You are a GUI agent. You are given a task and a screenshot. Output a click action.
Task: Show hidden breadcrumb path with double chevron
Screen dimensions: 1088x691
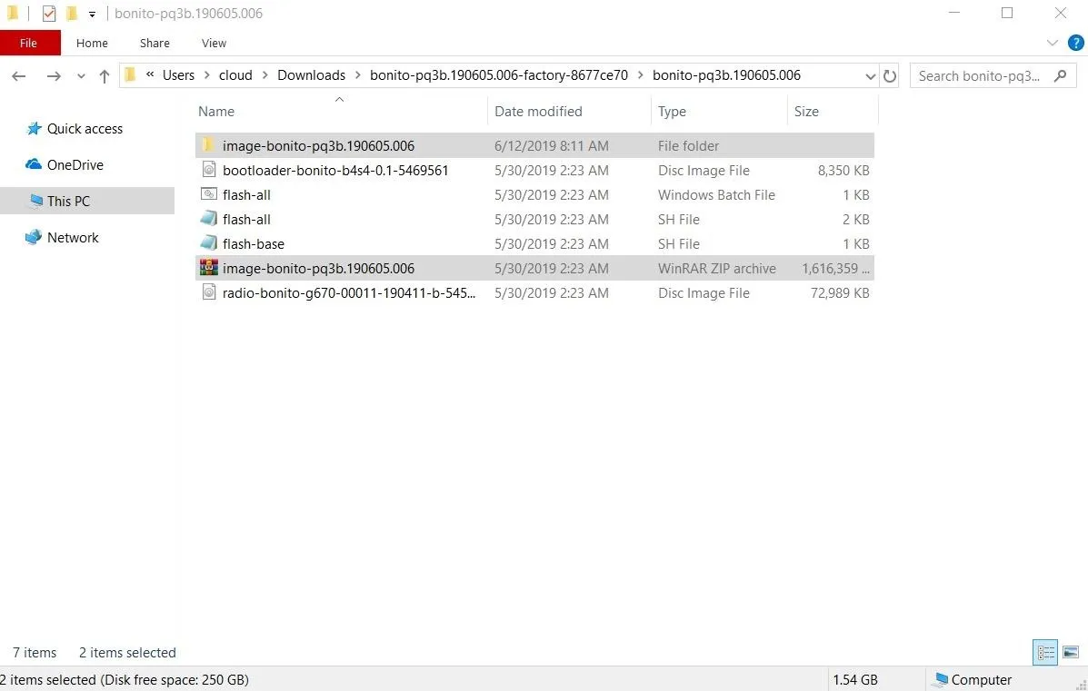(x=150, y=74)
